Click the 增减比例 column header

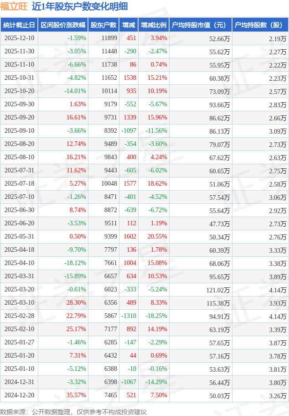coord(154,25)
